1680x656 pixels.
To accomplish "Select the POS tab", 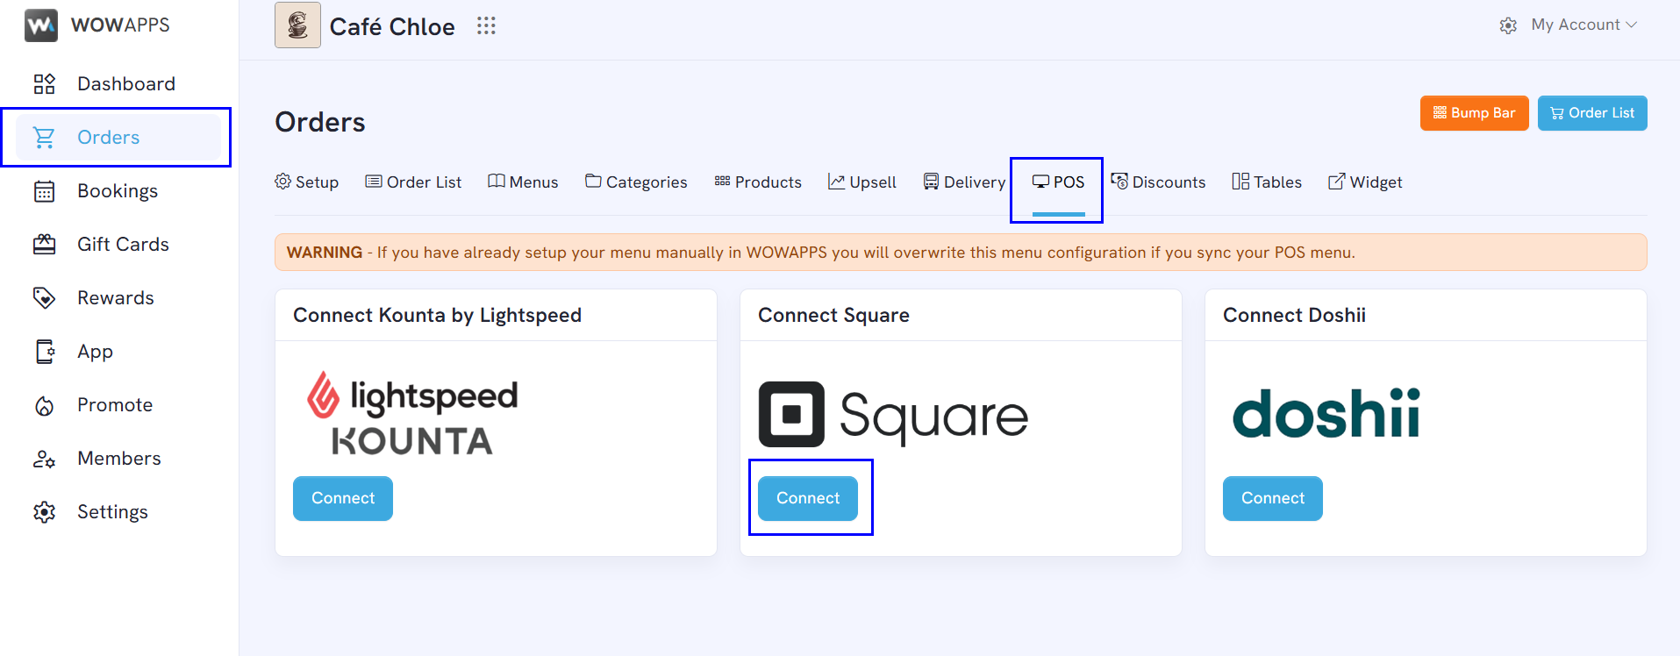I will coord(1058,182).
